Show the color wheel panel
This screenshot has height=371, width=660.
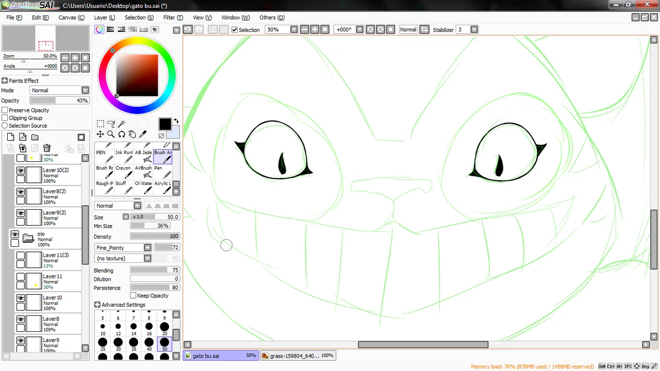pos(99,29)
